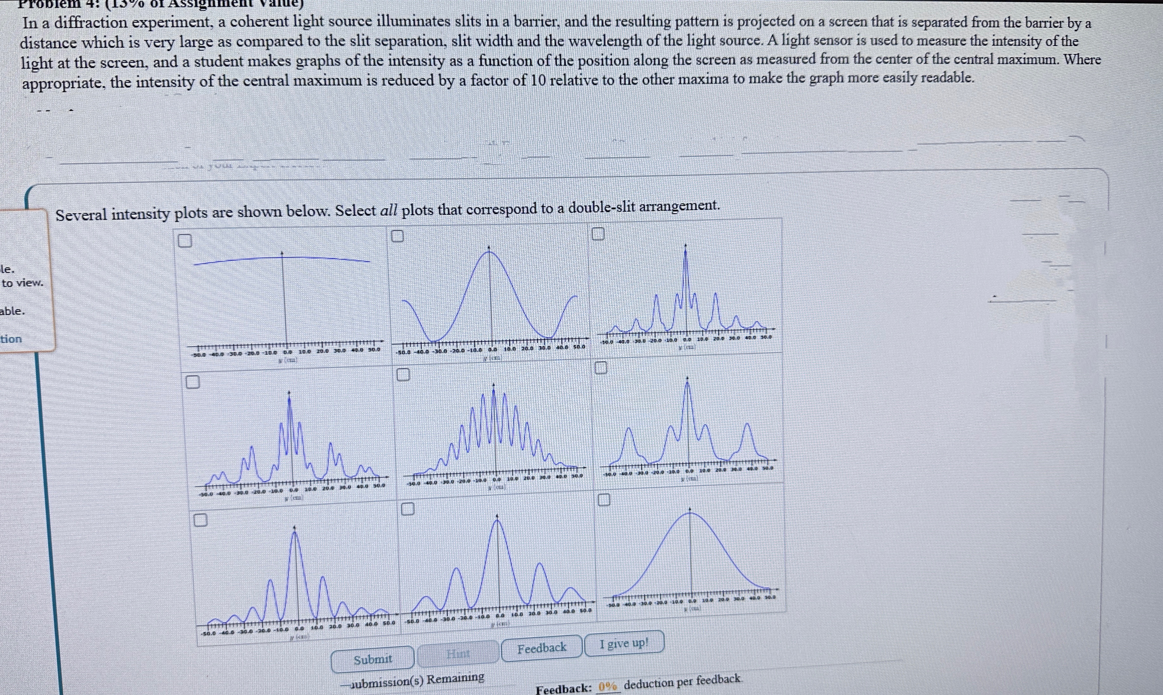Click the Feedback button
Viewport: 1163px width, 695px height.
(x=542, y=648)
